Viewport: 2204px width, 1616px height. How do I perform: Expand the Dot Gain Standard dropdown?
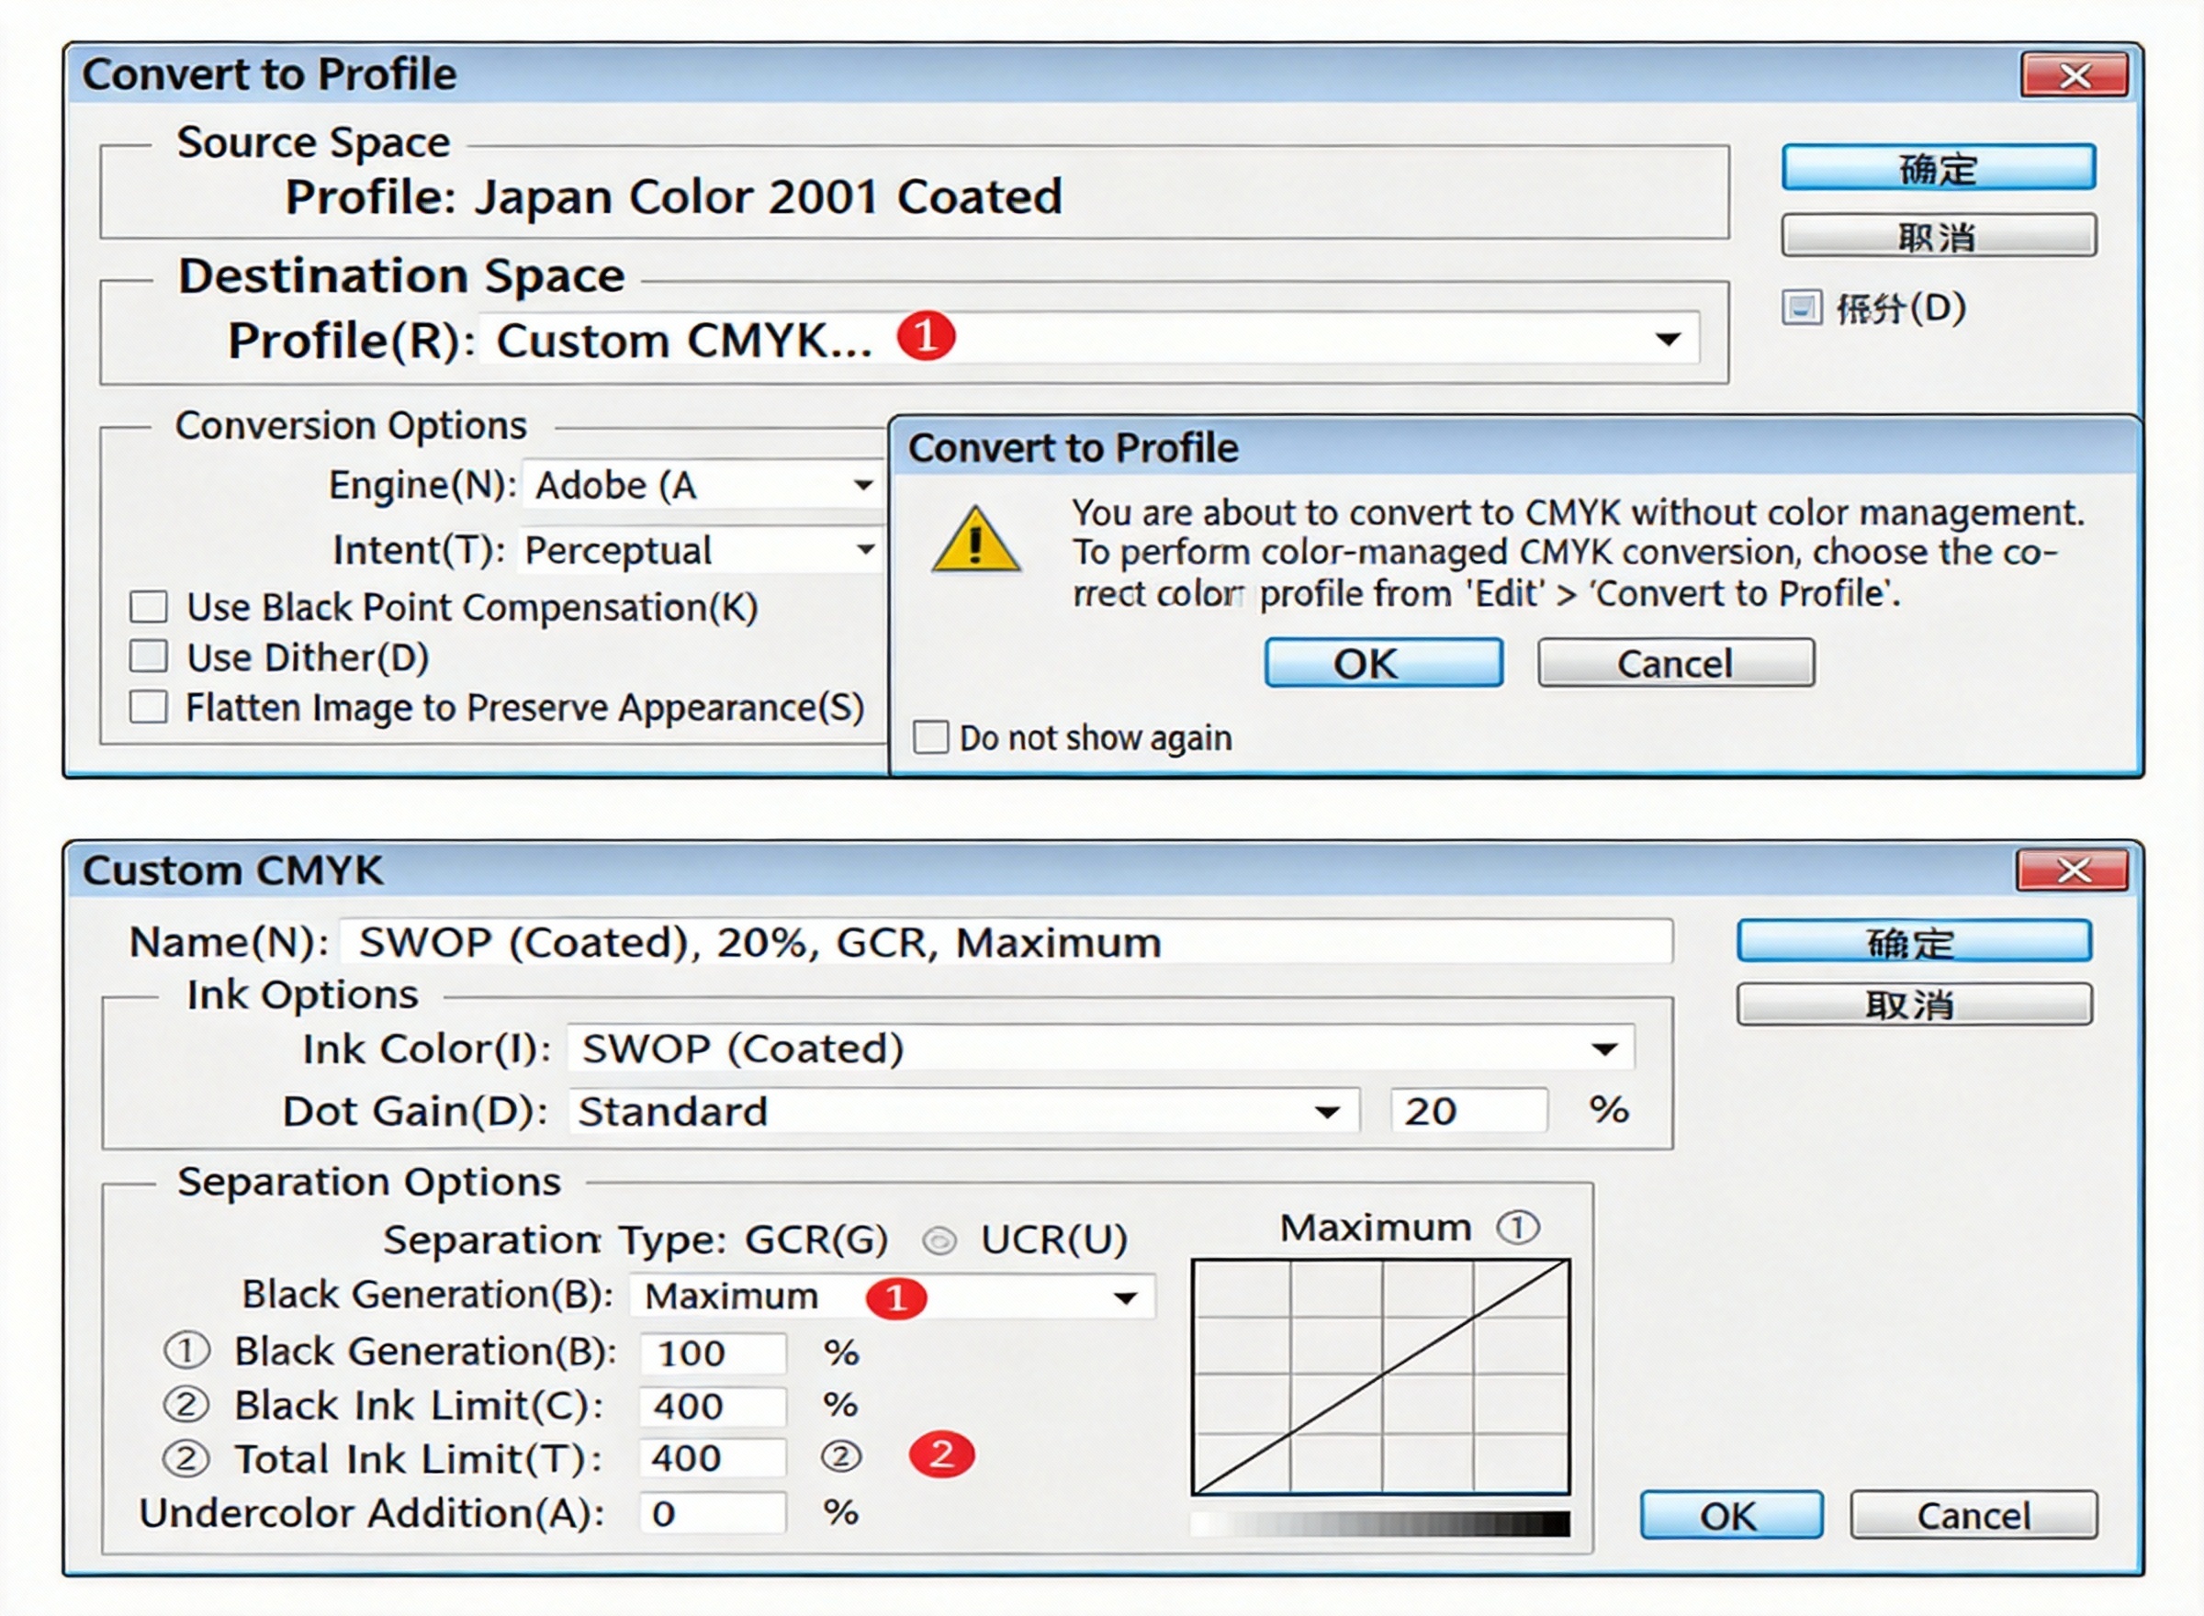1326,1112
